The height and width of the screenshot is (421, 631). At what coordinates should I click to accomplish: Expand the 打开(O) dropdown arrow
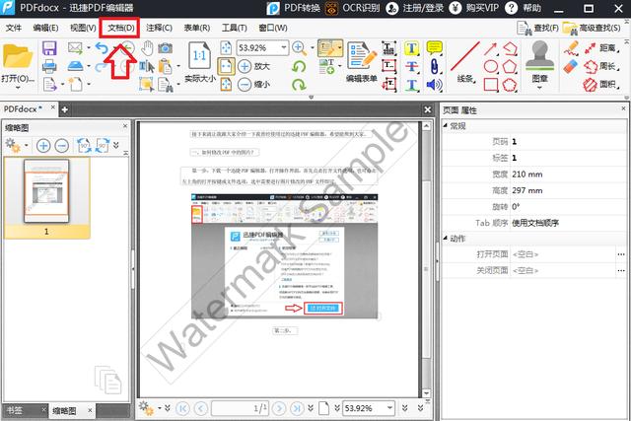point(18,88)
